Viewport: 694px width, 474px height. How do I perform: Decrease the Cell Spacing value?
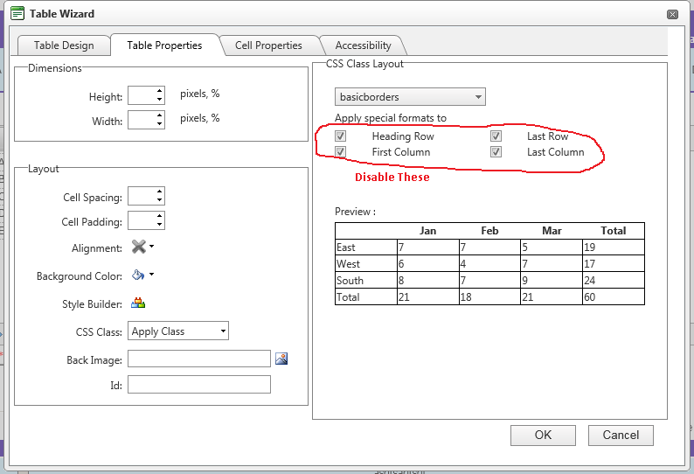coord(159,199)
